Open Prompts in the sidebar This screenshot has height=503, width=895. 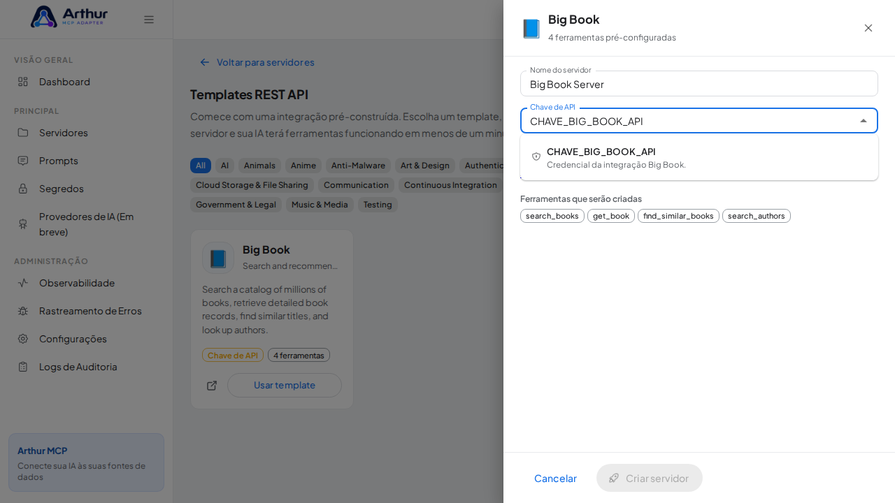point(86,161)
